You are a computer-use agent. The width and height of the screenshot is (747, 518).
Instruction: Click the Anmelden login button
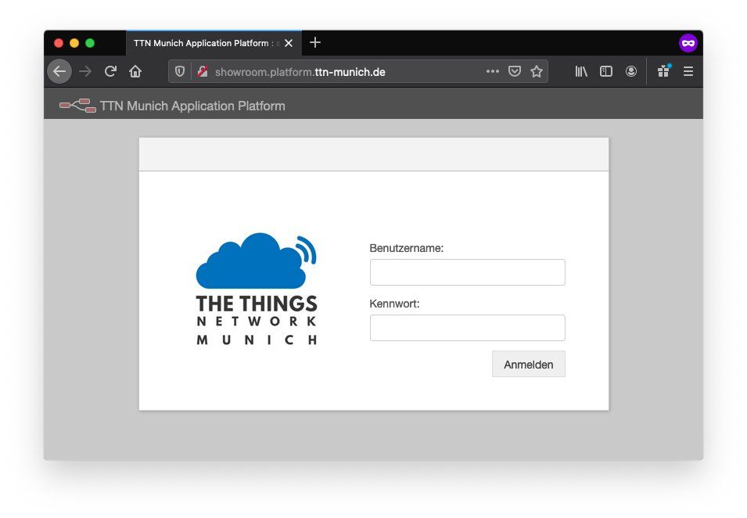point(528,364)
